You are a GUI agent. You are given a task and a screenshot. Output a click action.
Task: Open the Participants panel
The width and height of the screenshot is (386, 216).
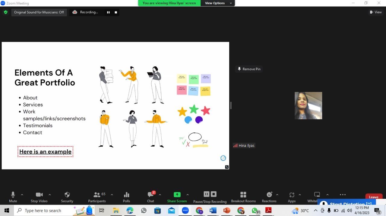point(97,197)
